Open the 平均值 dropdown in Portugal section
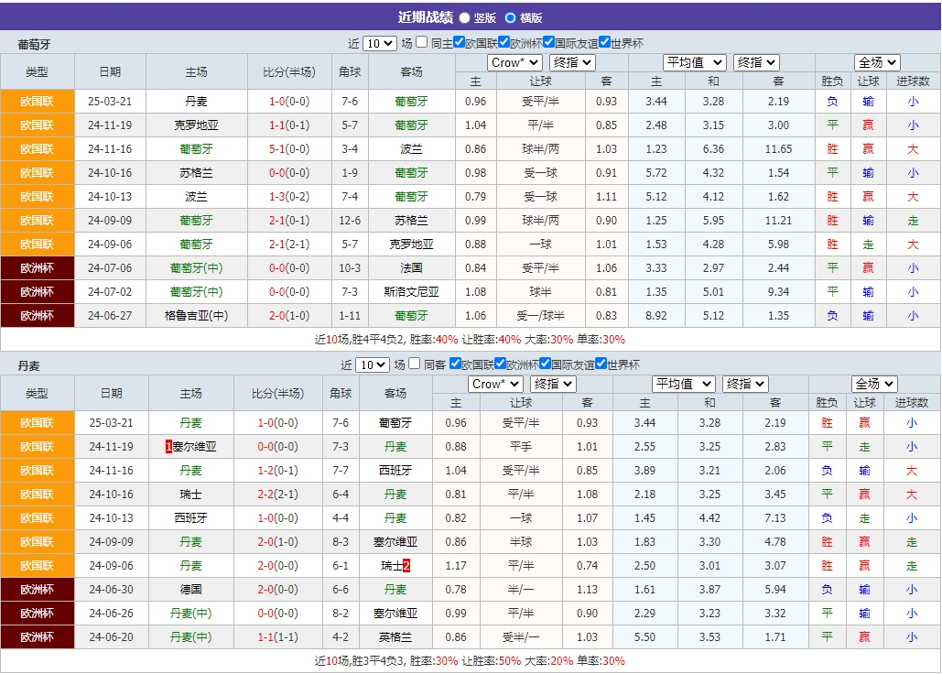Viewport: 942px width, 674px height. tap(696, 62)
